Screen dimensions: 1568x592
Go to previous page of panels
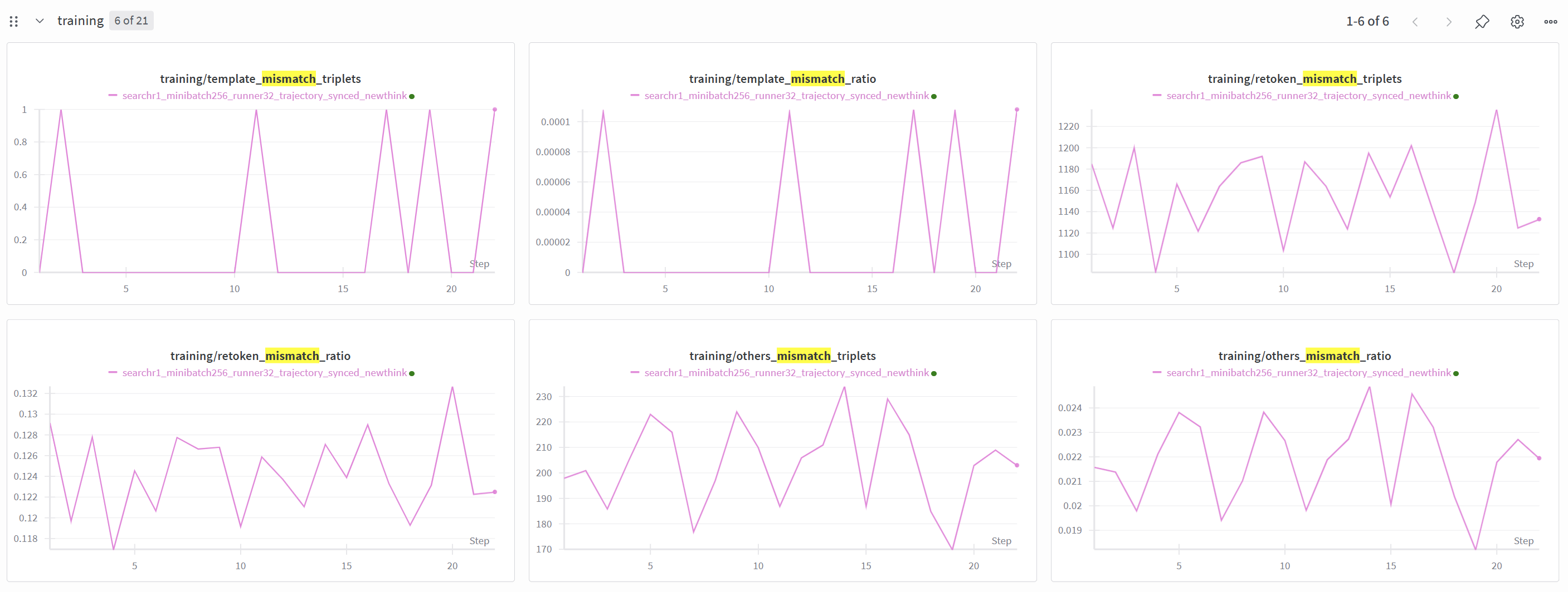pos(1415,22)
